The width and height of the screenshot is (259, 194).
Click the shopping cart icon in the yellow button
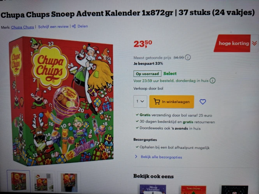point(157,101)
